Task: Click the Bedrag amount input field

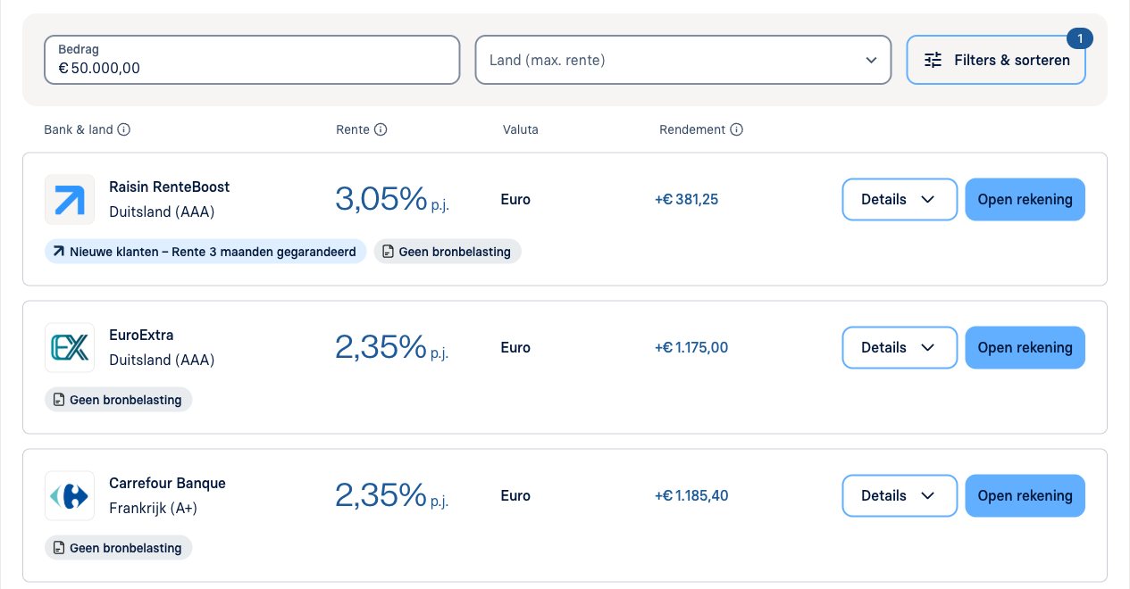Action: point(252,60)
